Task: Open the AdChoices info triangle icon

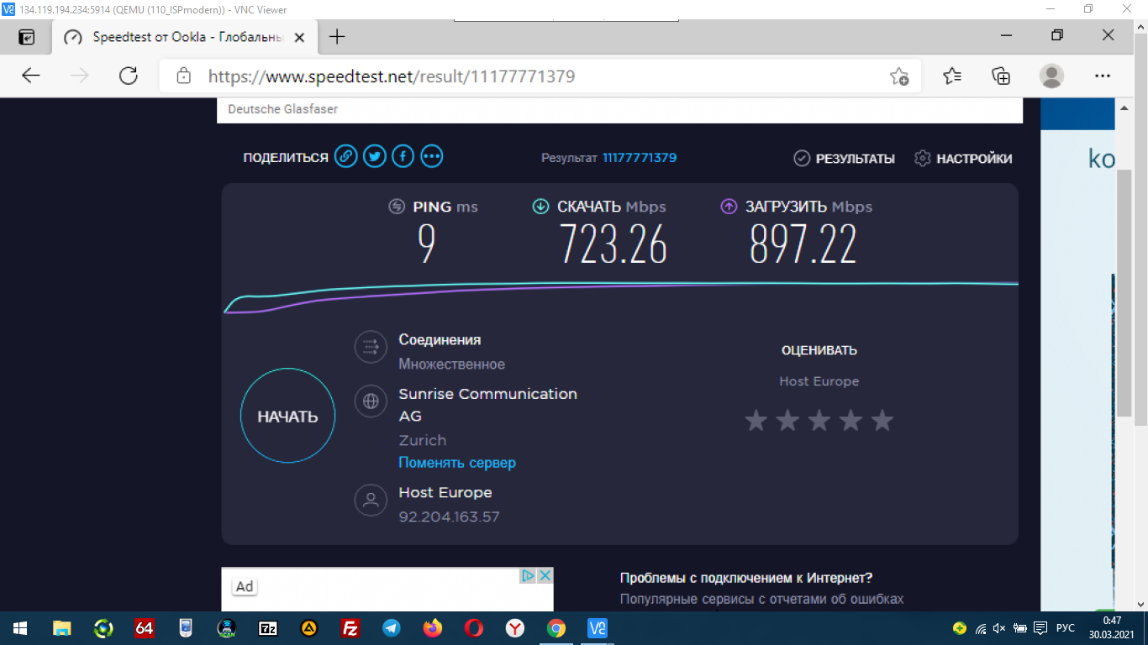Action: tap(528, 575)
